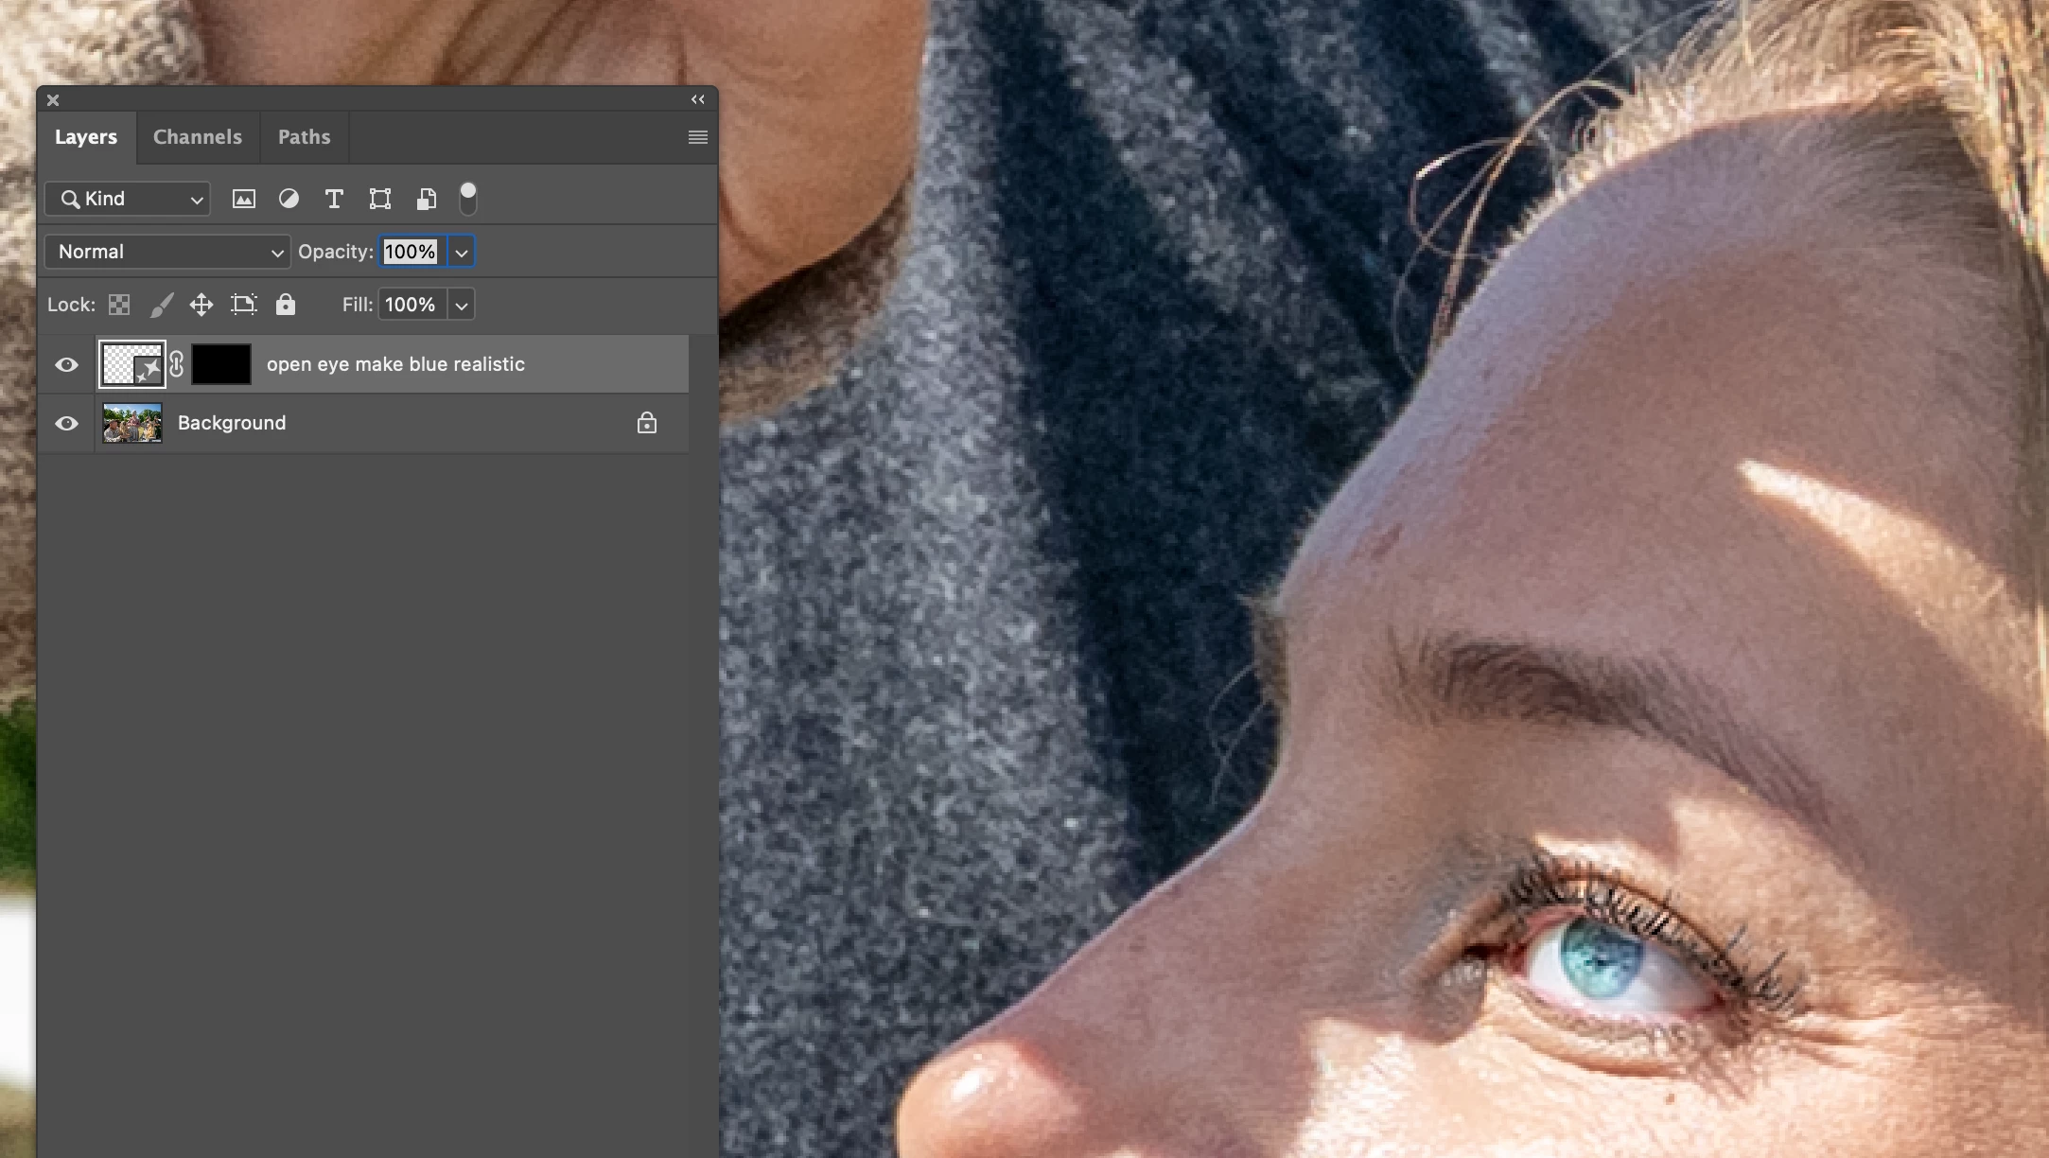This screenshot has width=2049, height=1158.
Task: Click the lock all padlock icon
Action: [286, 305]
